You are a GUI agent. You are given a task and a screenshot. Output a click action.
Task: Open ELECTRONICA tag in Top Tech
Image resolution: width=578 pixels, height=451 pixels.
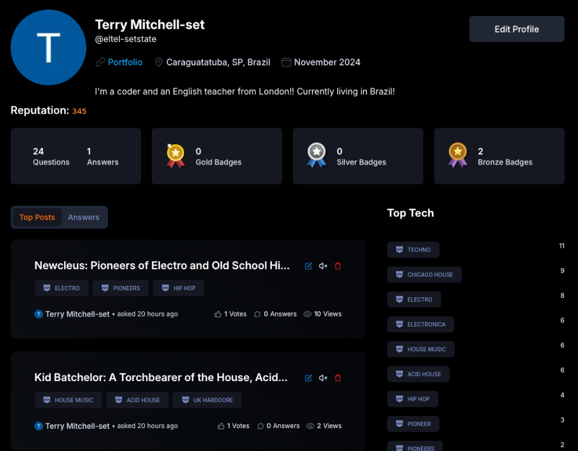[x=420, y=325]
